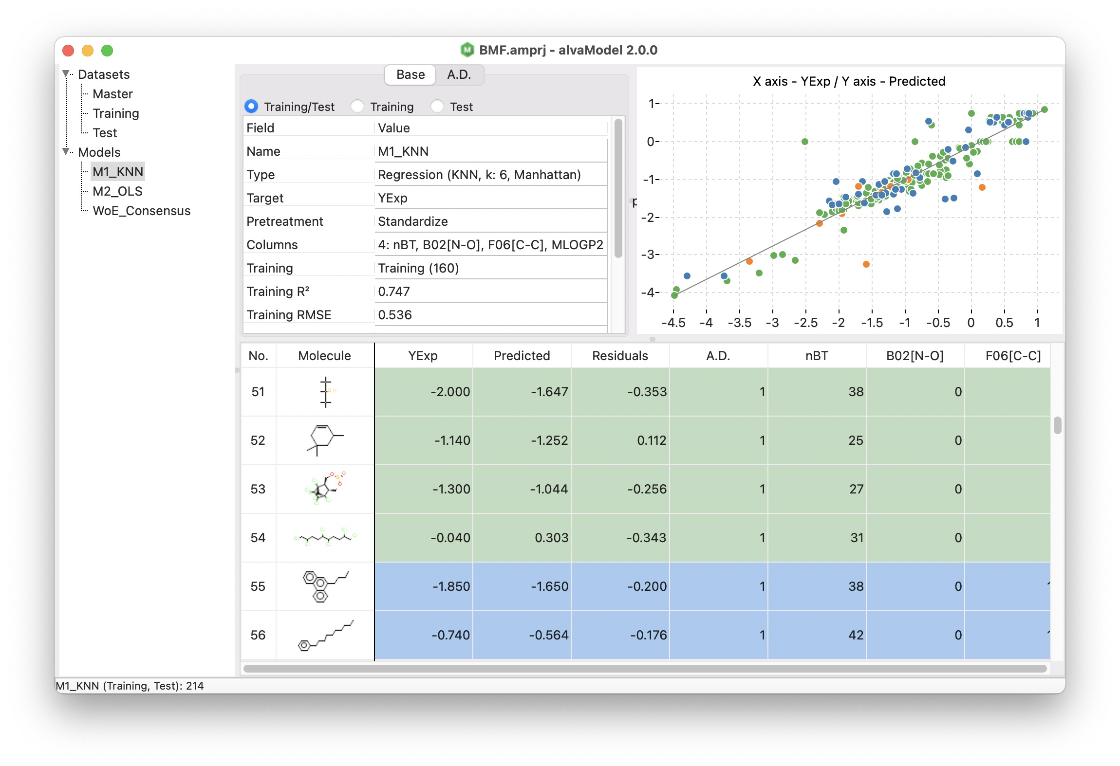The width and height of the screenshot is (1120, 766).
Task: Click nBT cell 38 in row 55
Action: pos(817,586)
